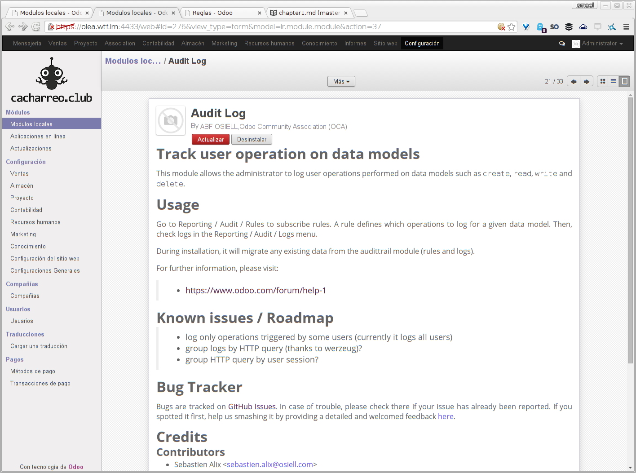
Task: Open the browser hamburger menu
Action: click(626, 27)
